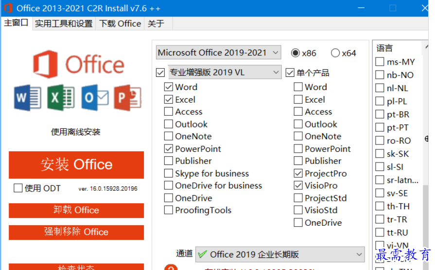Check OneDrive under single products

pos(298,222)
